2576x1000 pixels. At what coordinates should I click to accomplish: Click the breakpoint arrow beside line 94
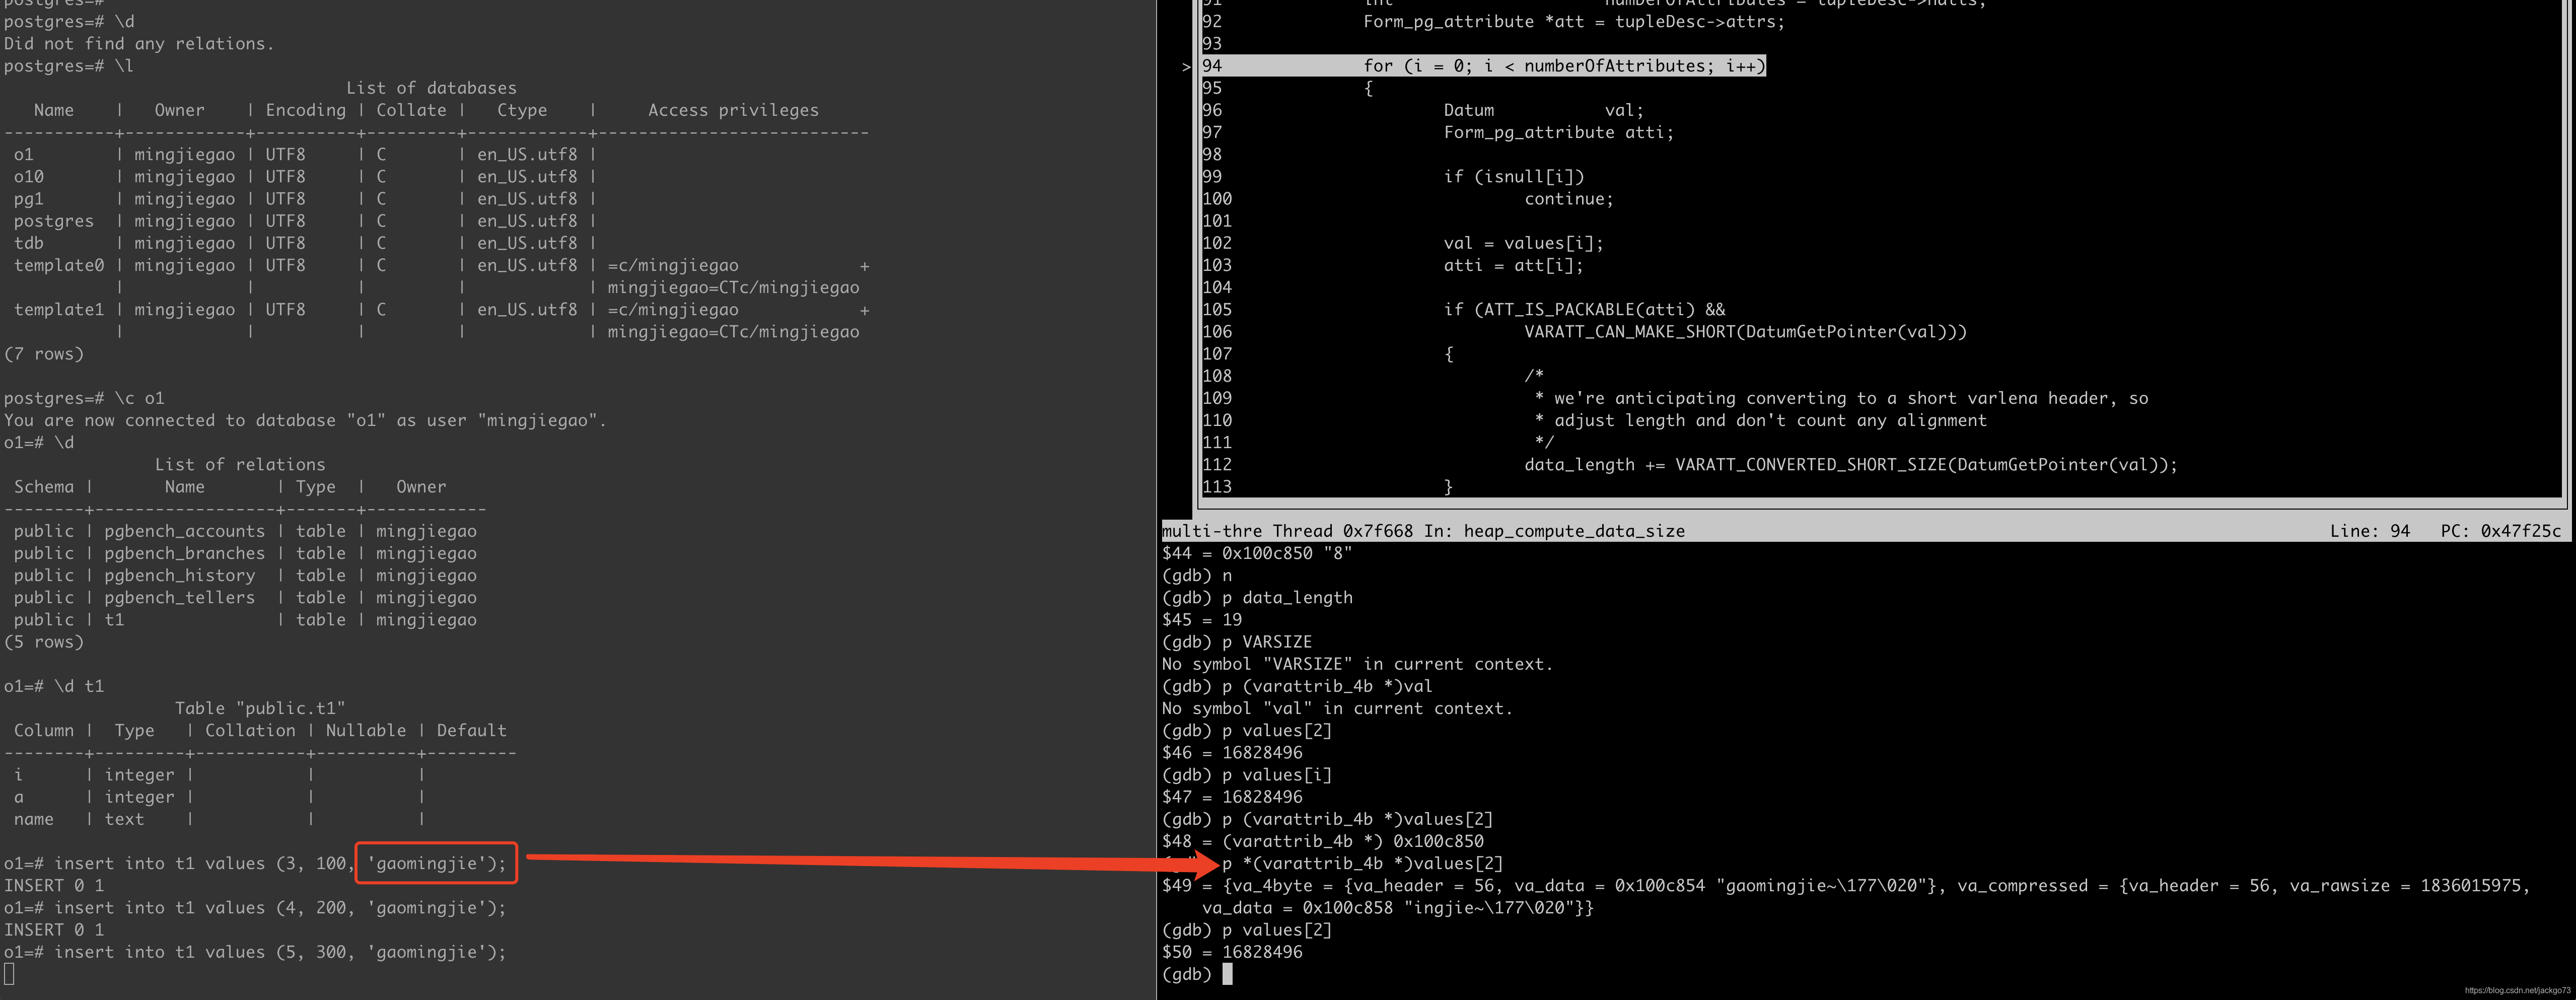pyautogui.click(x=1186, y=66)
